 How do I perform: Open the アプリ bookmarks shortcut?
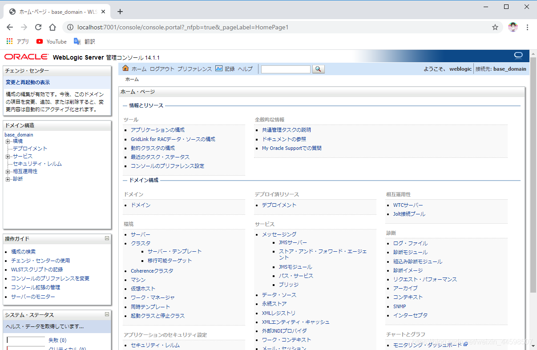point(18,41)
